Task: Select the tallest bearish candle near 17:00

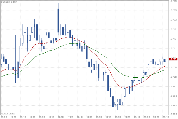Action: click(x=58, y=20)
